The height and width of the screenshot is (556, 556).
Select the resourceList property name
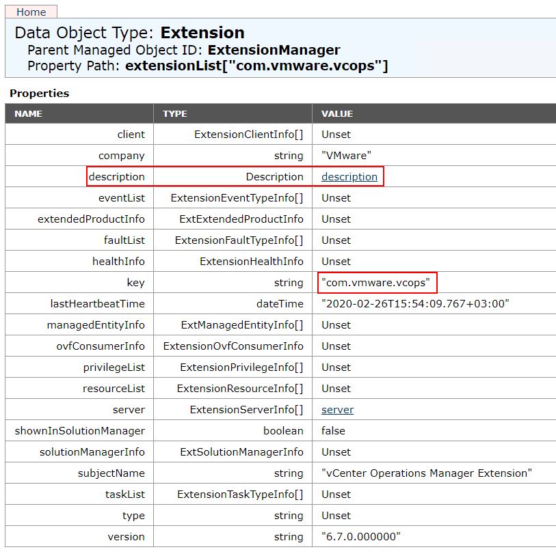[x=114, y=388]
